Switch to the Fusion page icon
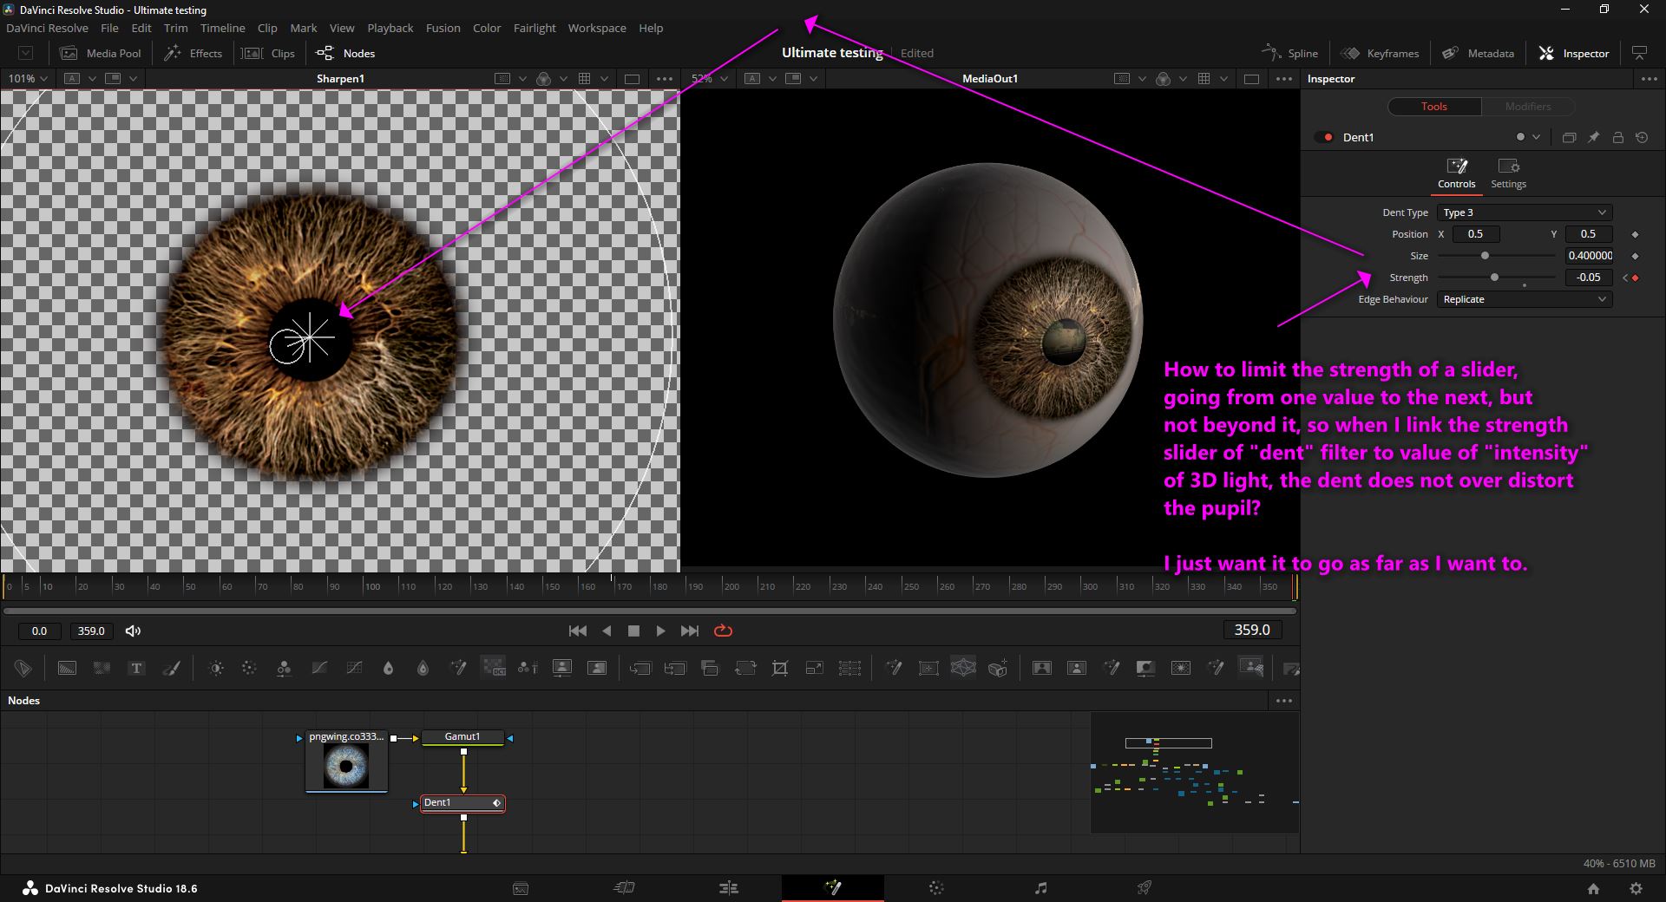The image size is (1666, 902). coord(832,887)
